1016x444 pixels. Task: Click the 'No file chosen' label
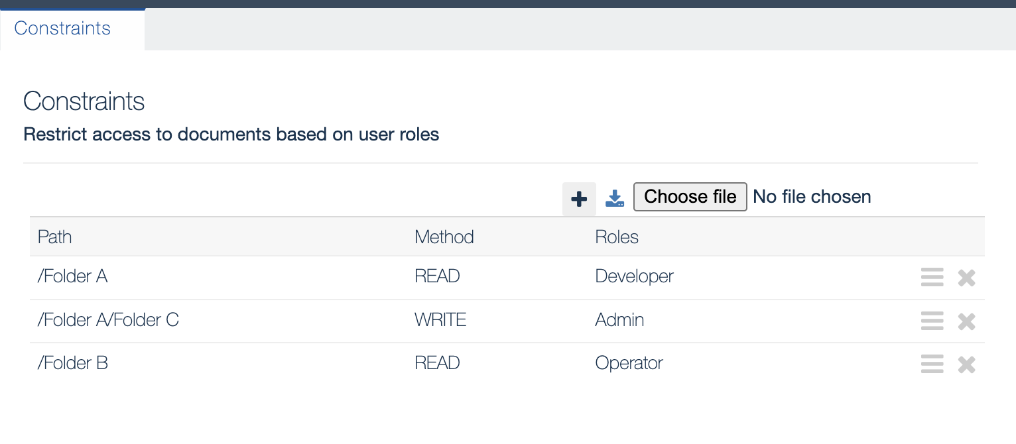[812, 197]
